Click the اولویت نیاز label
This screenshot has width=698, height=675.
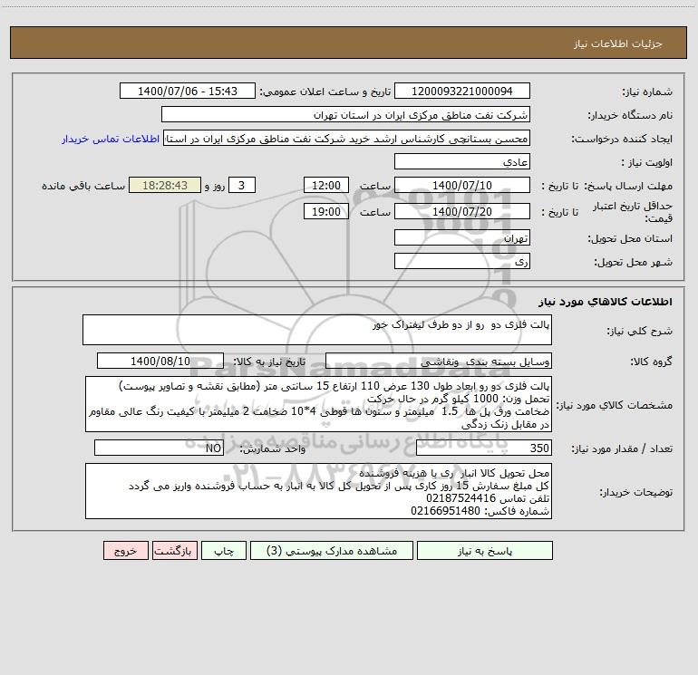pyautogui.click(x=646, y=163)
